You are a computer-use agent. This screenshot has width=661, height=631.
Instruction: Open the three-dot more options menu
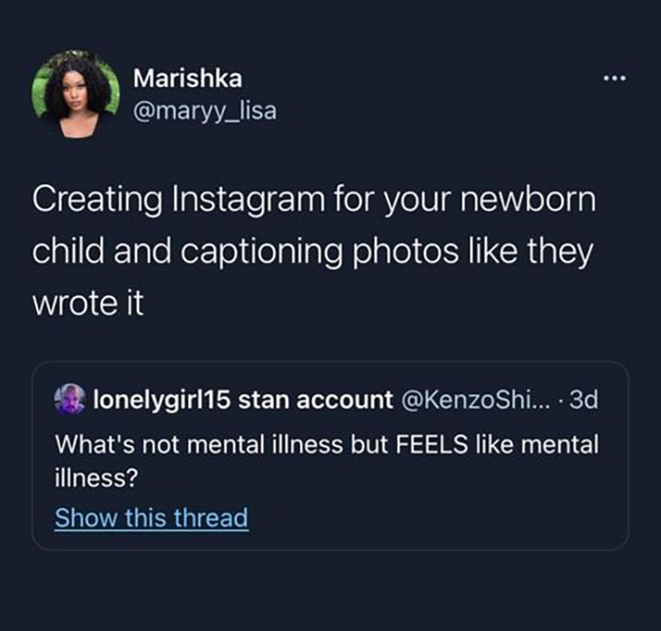coord(614,78)
